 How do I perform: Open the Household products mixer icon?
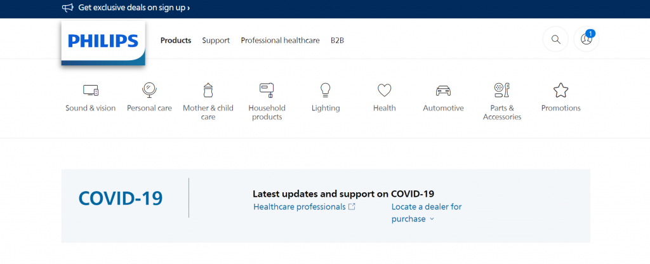[x=267, y=90]
